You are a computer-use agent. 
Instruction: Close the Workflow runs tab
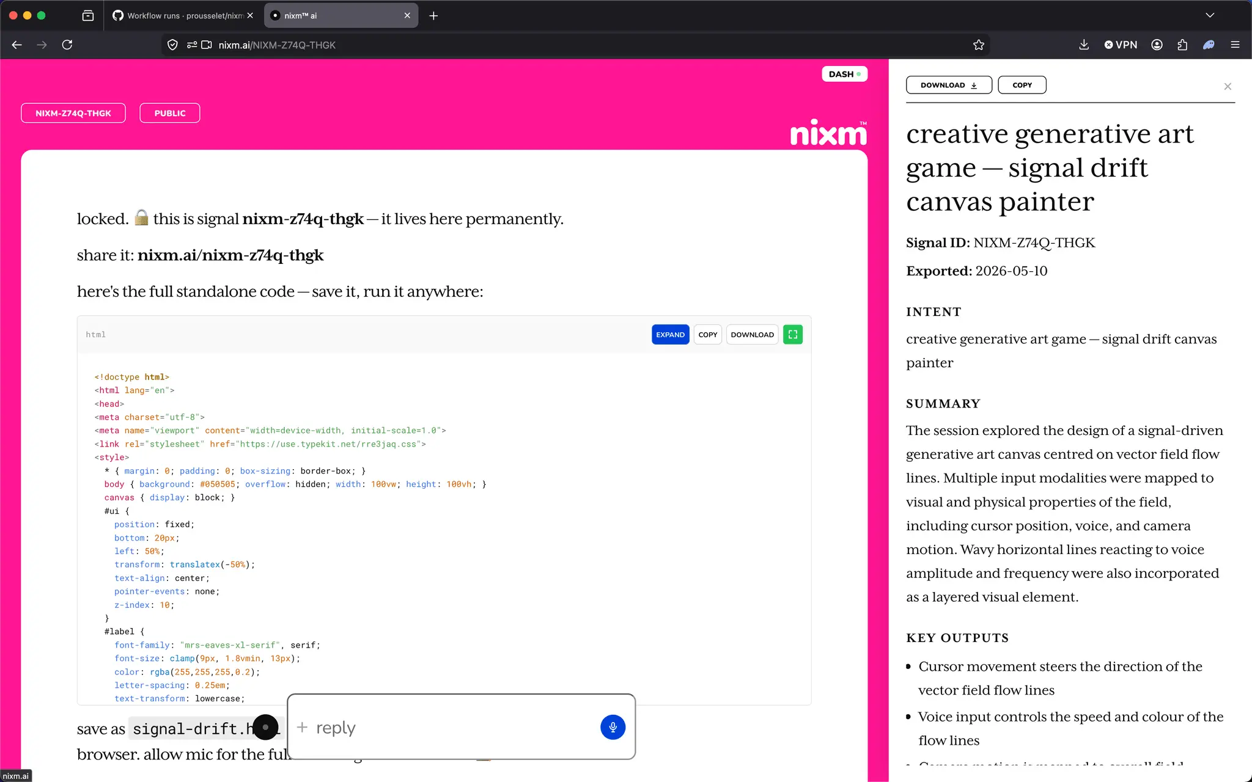pos(250,15)
